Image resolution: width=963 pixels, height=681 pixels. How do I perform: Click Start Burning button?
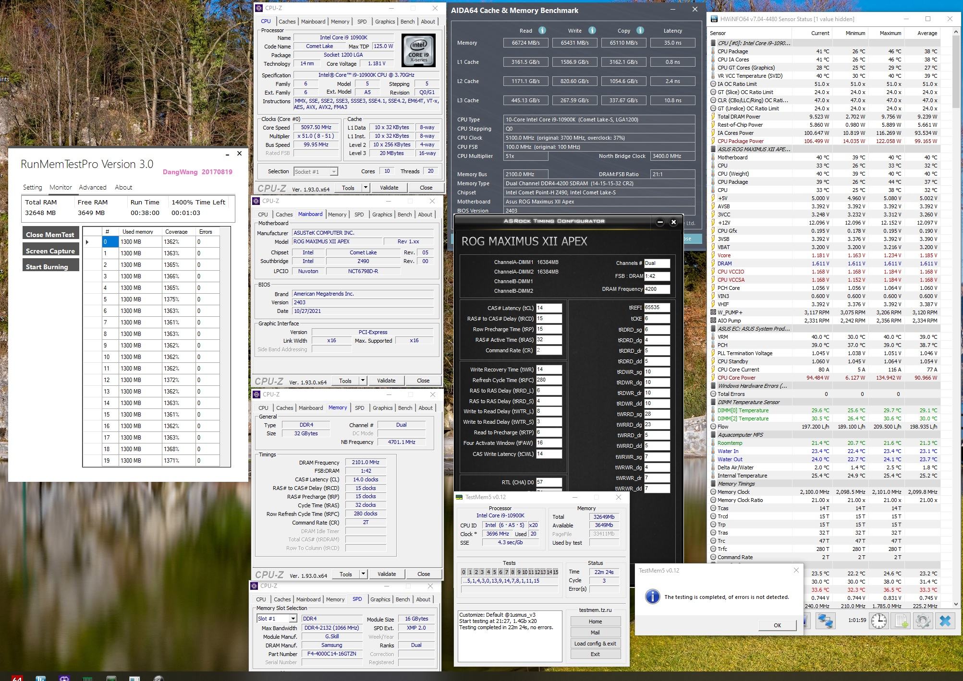tap(50, 266)
